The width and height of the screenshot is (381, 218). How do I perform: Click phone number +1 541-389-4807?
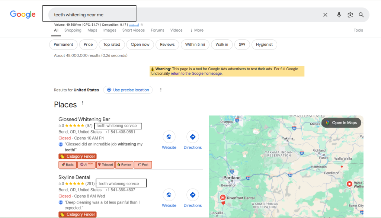(x=120, y=190)
